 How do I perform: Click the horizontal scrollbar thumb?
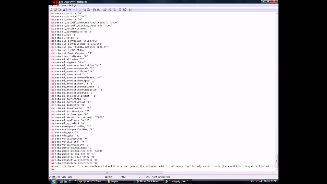pyautogui.click(x=107, y=173)
